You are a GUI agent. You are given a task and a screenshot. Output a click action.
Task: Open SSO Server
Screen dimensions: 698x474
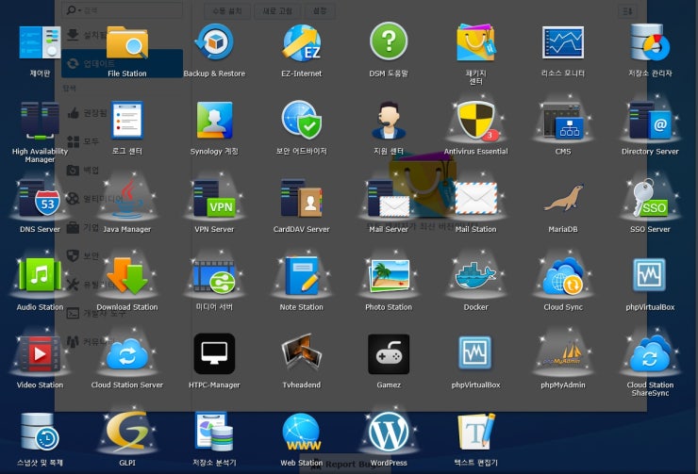coord(650,198)
